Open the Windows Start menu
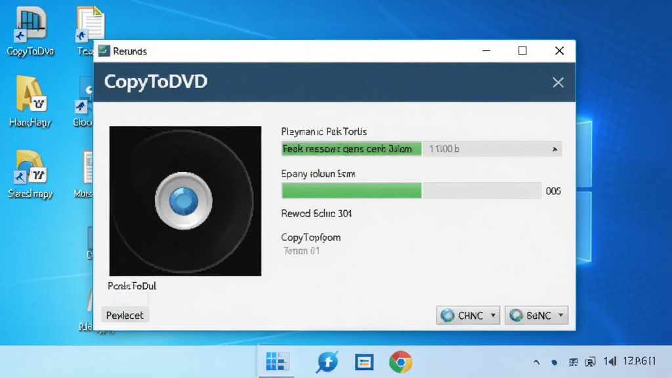Screen dimensions: 672x378 277,362
